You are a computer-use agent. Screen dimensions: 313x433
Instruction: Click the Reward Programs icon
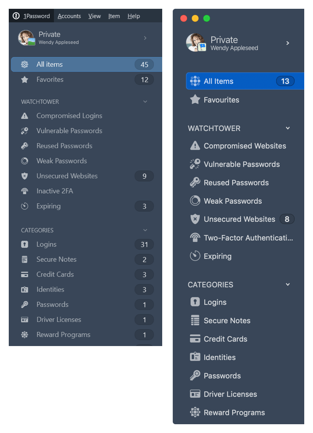click(25, 335)
